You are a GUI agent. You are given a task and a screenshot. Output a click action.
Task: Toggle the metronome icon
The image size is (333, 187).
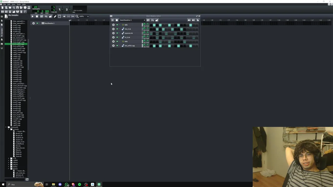(x=29, y=8)
